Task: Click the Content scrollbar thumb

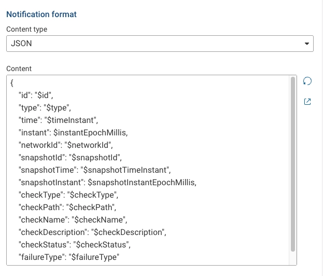Action: click(293, 164)
